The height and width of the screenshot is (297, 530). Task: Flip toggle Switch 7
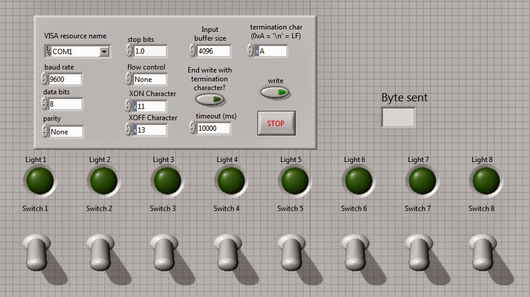(x=419, y=252)
